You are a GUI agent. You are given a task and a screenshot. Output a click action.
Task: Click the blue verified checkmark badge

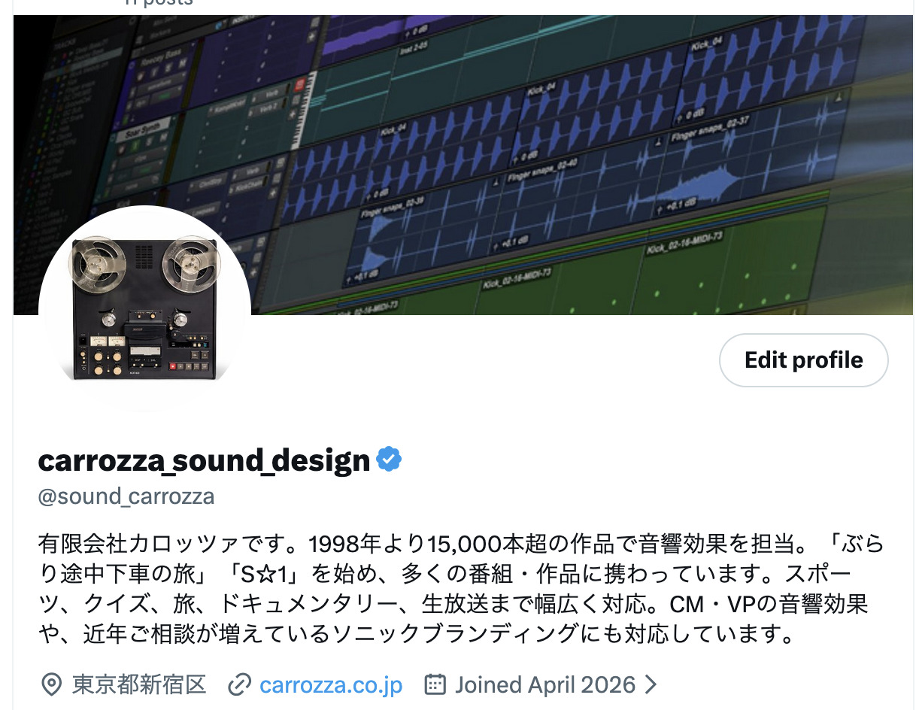(389, 459)
